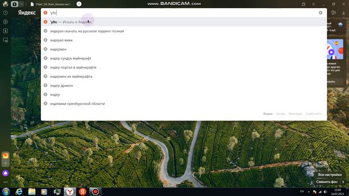This screenshot has width=349, height=196.
Task: Choose suggestion 'эндермен'
Action: (184, 49)
